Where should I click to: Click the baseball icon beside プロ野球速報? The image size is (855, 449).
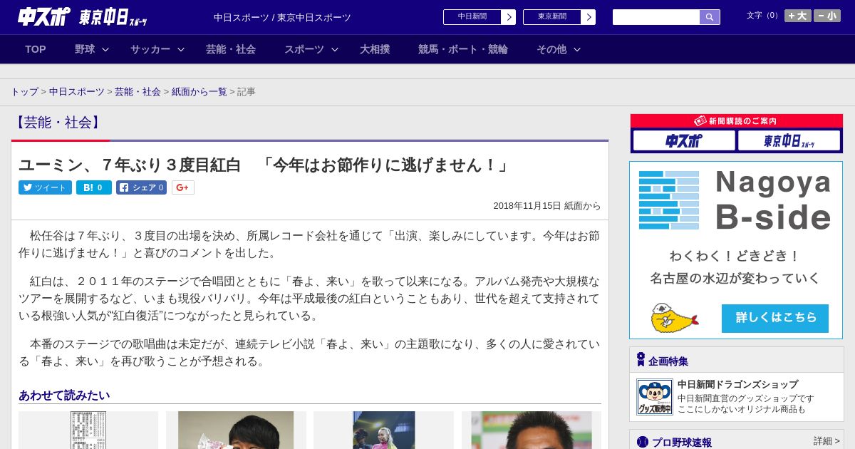pos(643,442)
